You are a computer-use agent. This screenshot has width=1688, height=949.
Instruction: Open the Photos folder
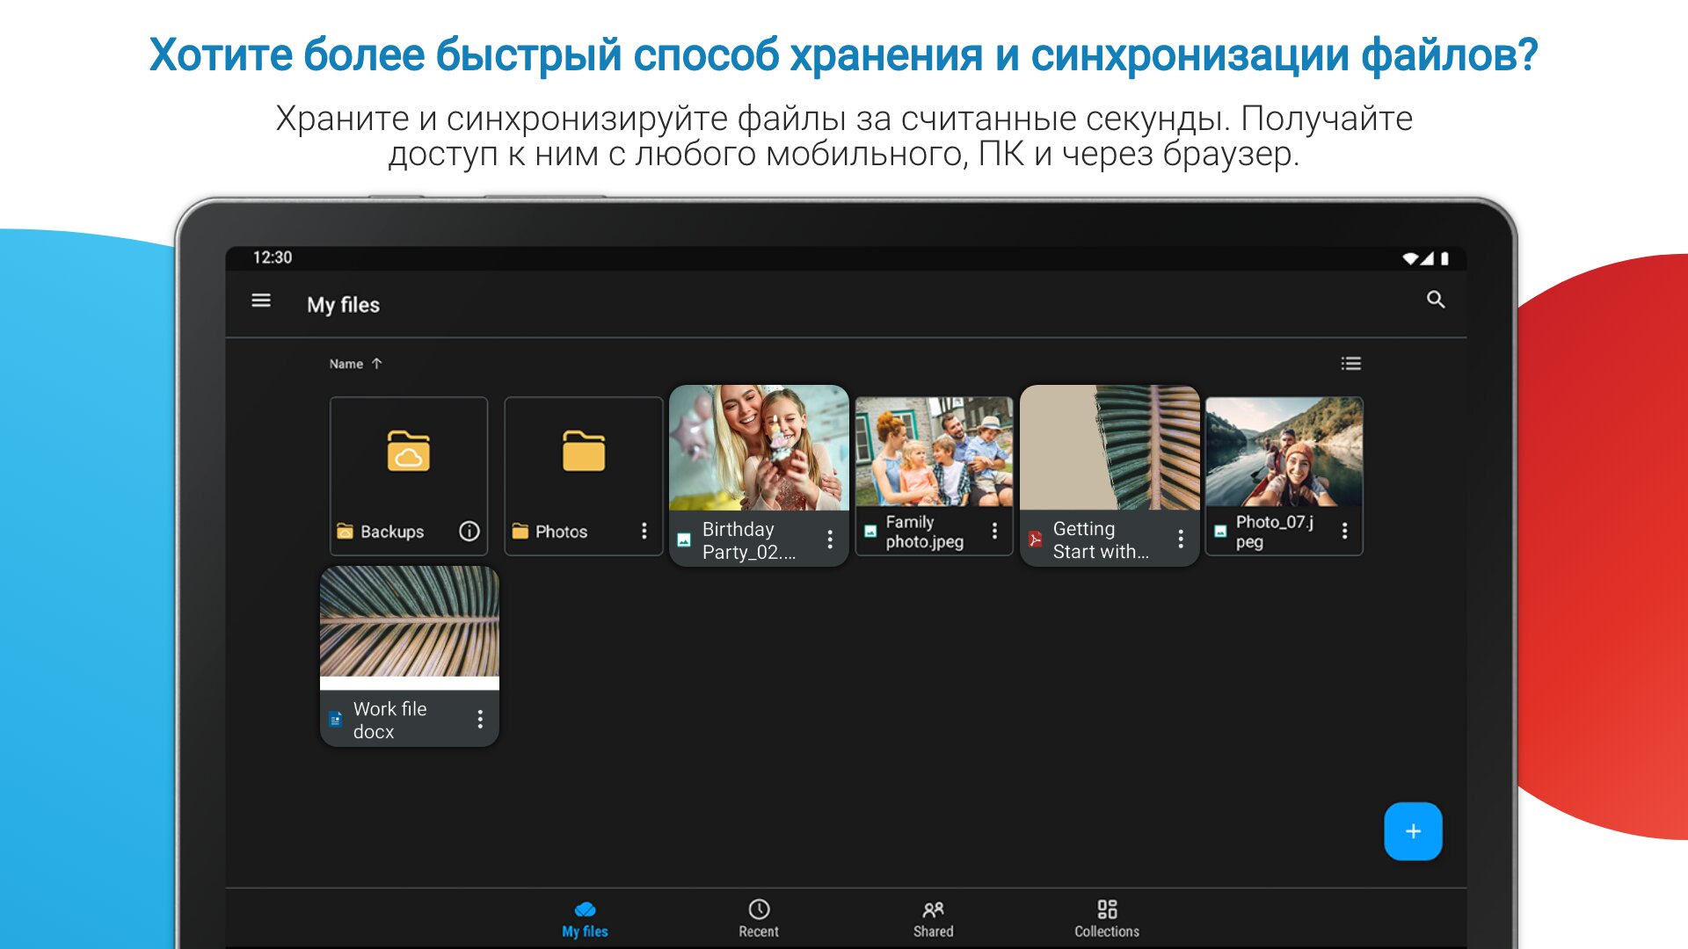tap(584, 453)
